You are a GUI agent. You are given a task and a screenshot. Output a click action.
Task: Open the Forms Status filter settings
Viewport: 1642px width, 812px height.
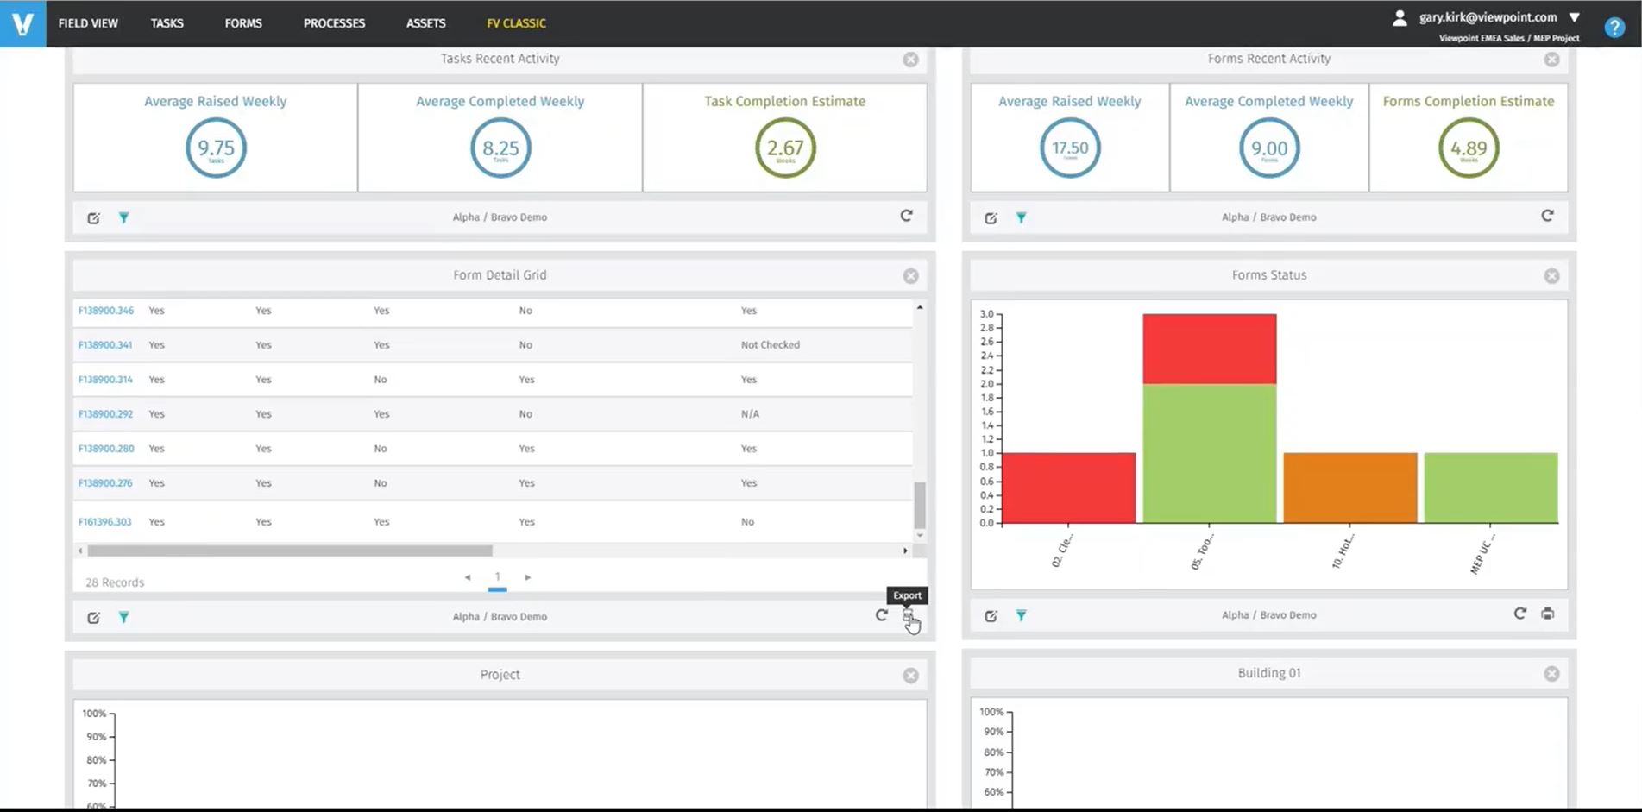pyautogui.click(x=1022, y=615)
